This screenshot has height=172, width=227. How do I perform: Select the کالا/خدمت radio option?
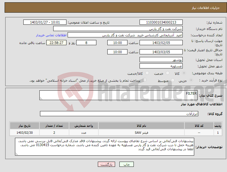(x=147, y=73)
